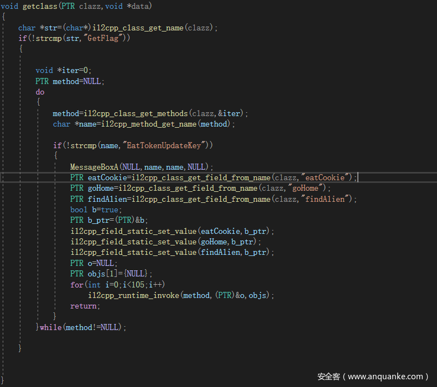Click the void *iter=0 declaration

(63, 70)
